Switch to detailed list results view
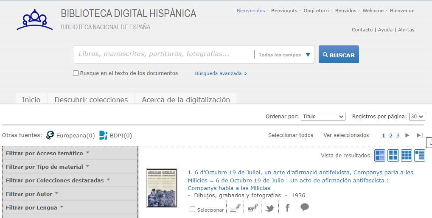 point(380,155)
